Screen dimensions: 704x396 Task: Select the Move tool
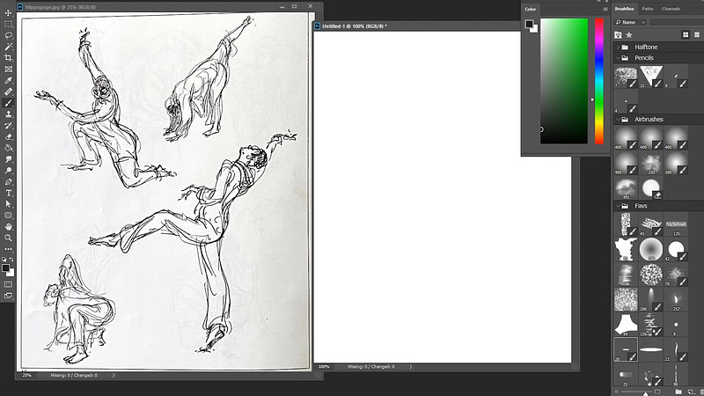pos(8,12)
